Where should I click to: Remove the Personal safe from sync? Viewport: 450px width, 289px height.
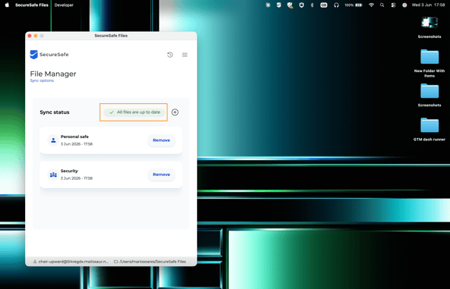tap(161, 140)
